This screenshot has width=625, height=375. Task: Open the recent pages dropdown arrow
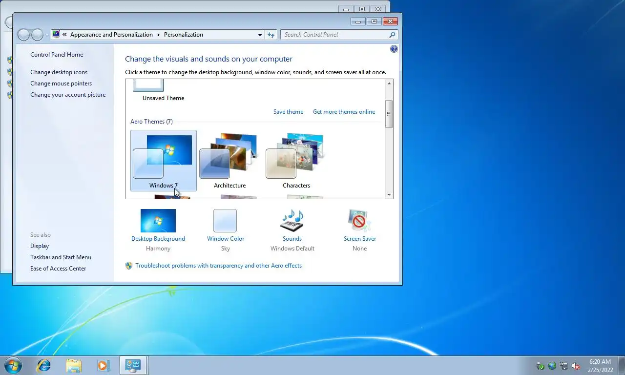[47, 35]
